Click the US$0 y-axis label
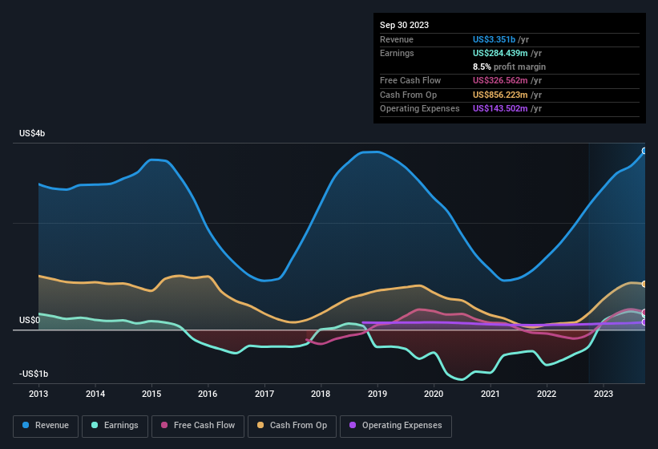This screenshot has height=449, width=658. tap(30, 320)
